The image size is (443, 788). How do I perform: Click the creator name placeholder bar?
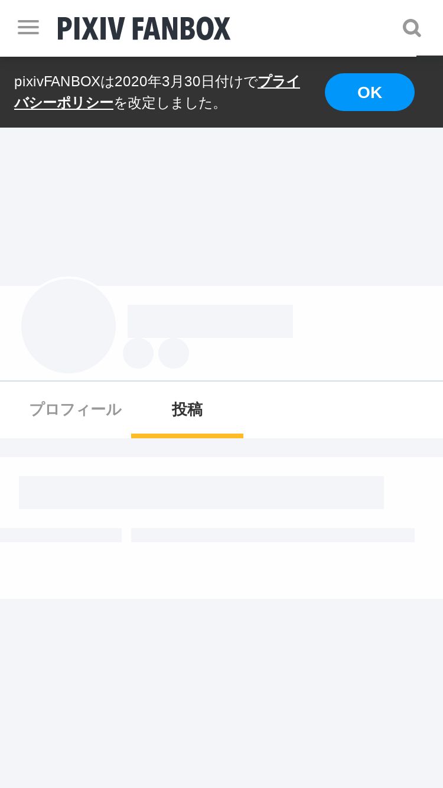pyautogui.click(x=210, y=321)
